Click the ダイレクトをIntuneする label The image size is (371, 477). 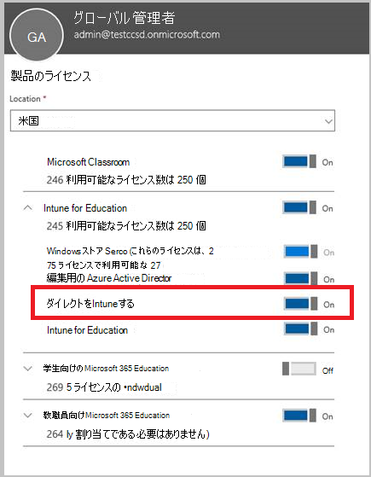90,304
